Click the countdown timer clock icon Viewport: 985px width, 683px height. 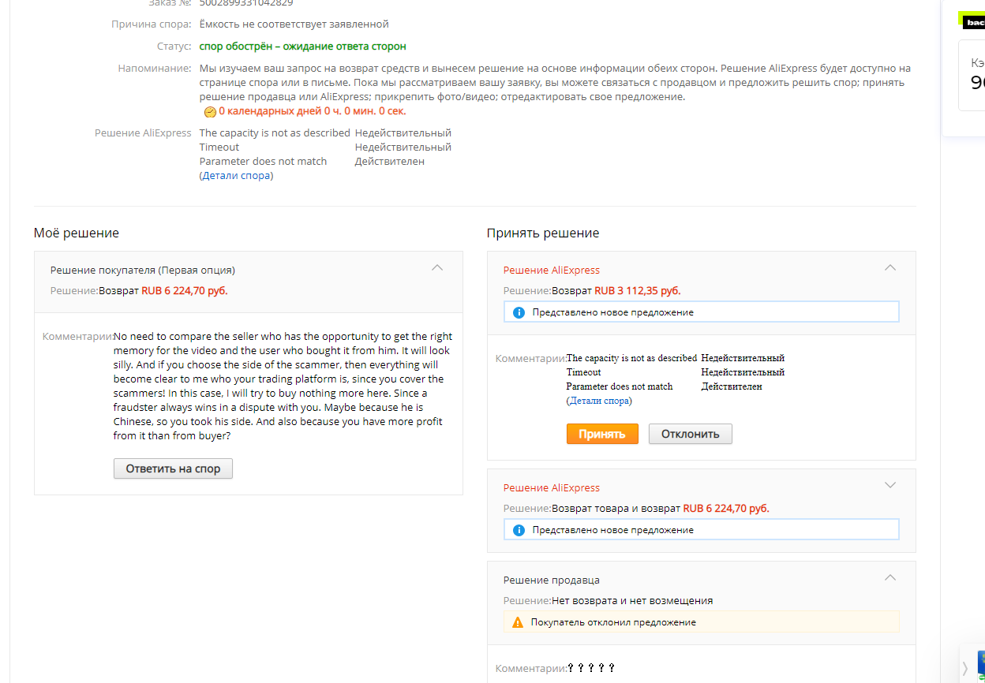(x=210, y=112)
